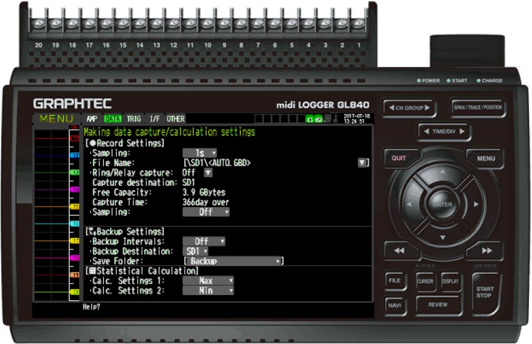
Task: Switch to the AMP tab
Action: point(92,119)
